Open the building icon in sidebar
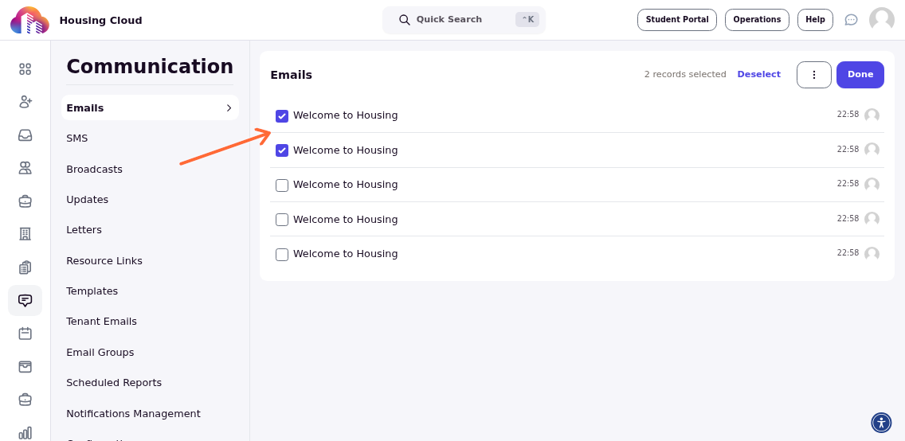Screen dimensions: 905x441 pyautogui.click(x=25, y=234)
